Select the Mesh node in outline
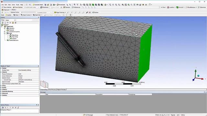This screenshot has height=116, width=207. point(10,34)
